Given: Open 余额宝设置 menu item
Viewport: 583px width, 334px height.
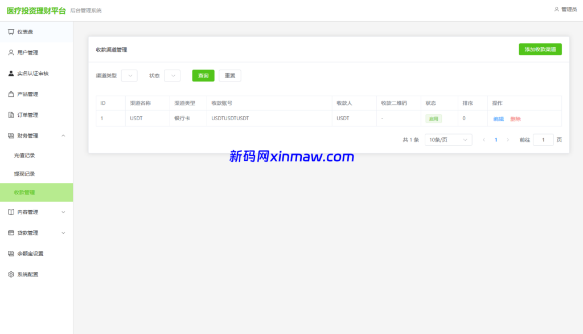Looking at the screenshot, I should coord(36,254).
